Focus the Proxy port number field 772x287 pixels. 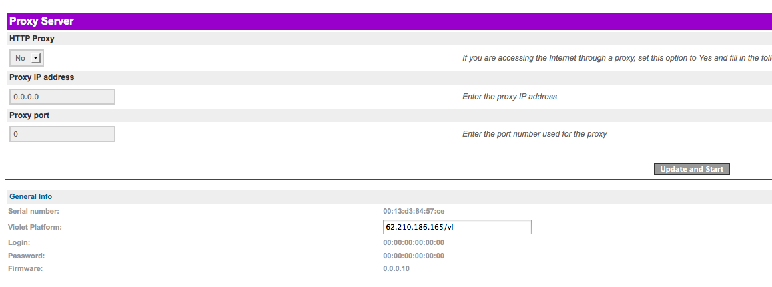click(62, 134)
